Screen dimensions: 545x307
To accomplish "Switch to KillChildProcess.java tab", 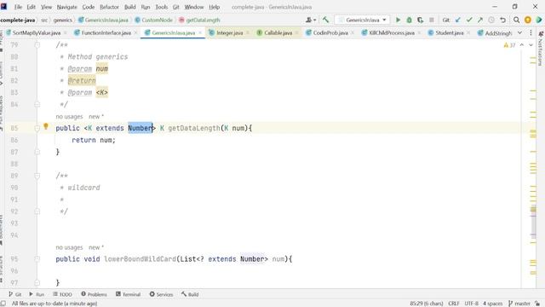I will 392,32.
